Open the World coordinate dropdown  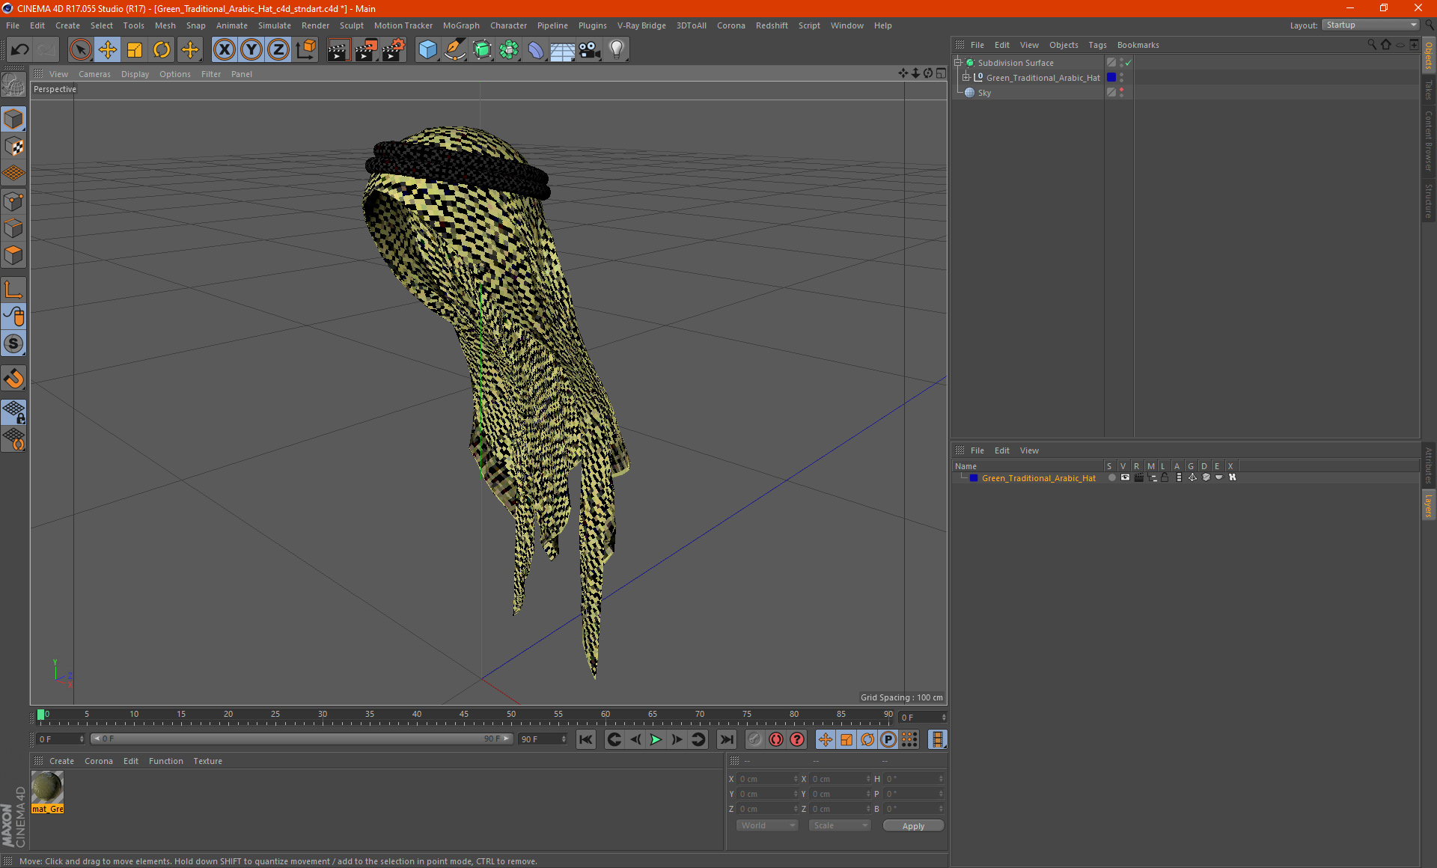click(767, 825)
